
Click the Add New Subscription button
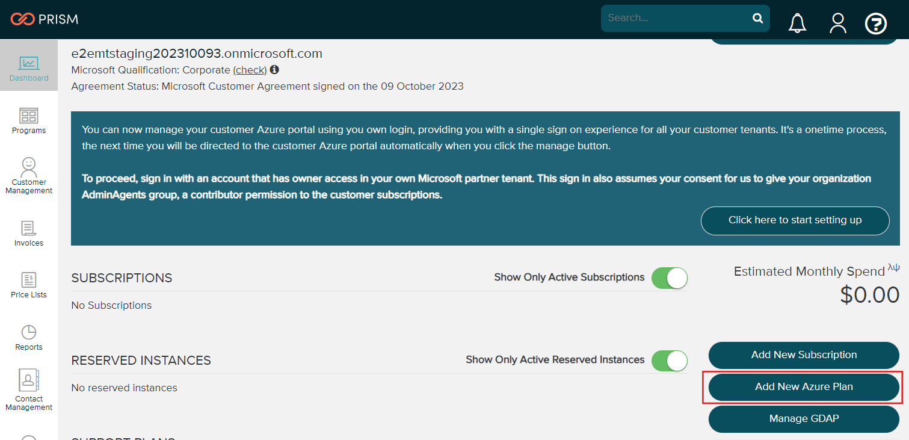(804, 355)
